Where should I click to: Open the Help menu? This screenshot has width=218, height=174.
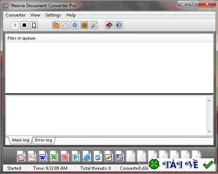pyautogui.click(x=71, y=15)
